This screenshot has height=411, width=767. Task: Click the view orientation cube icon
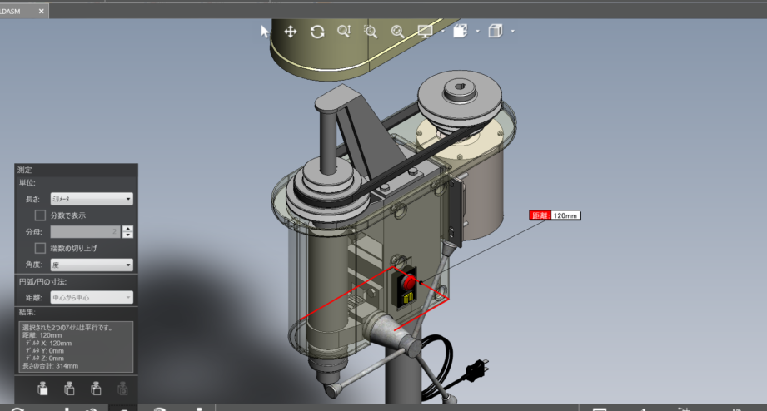click(460, 32)
